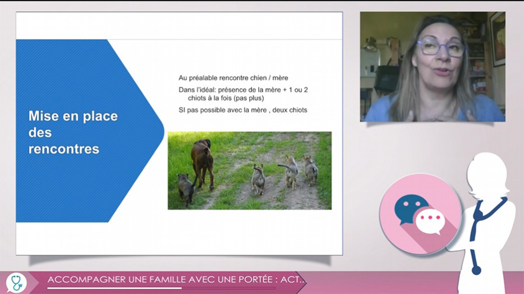The width and height of the screenshot is (524, 294).
Task: Click the video progress bar under title
Action: (x=161, y=288)
